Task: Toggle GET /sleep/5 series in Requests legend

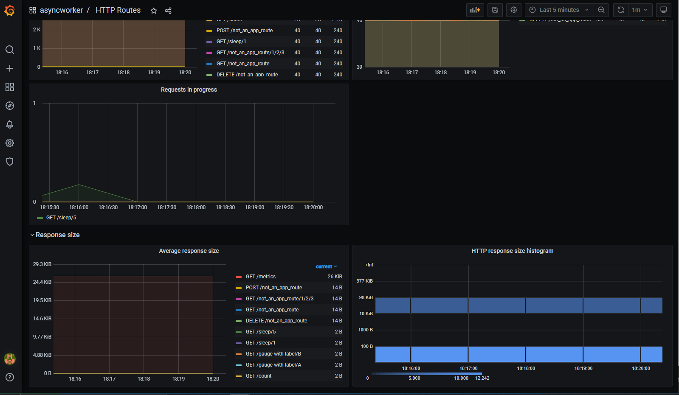Action: point(61,218)
